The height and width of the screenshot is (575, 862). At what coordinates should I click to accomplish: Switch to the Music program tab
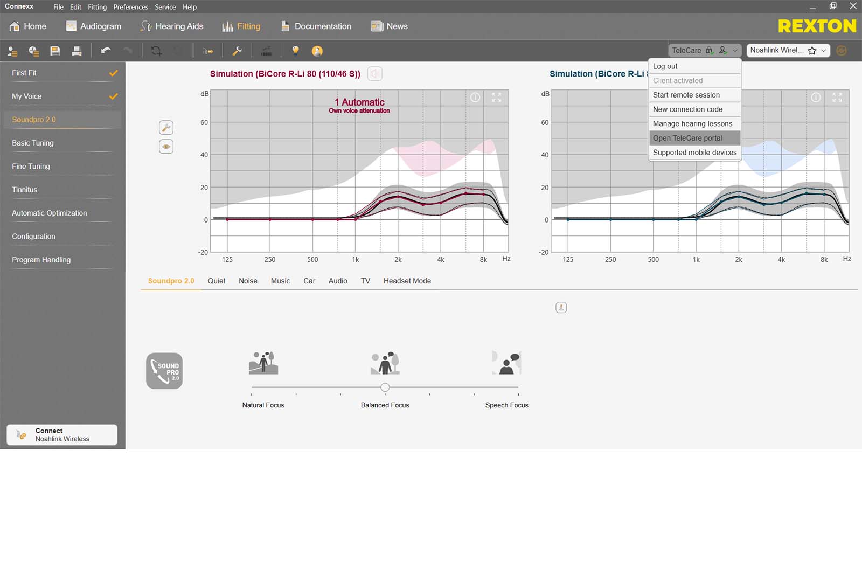pyautogui.click(x=280, y=281)
